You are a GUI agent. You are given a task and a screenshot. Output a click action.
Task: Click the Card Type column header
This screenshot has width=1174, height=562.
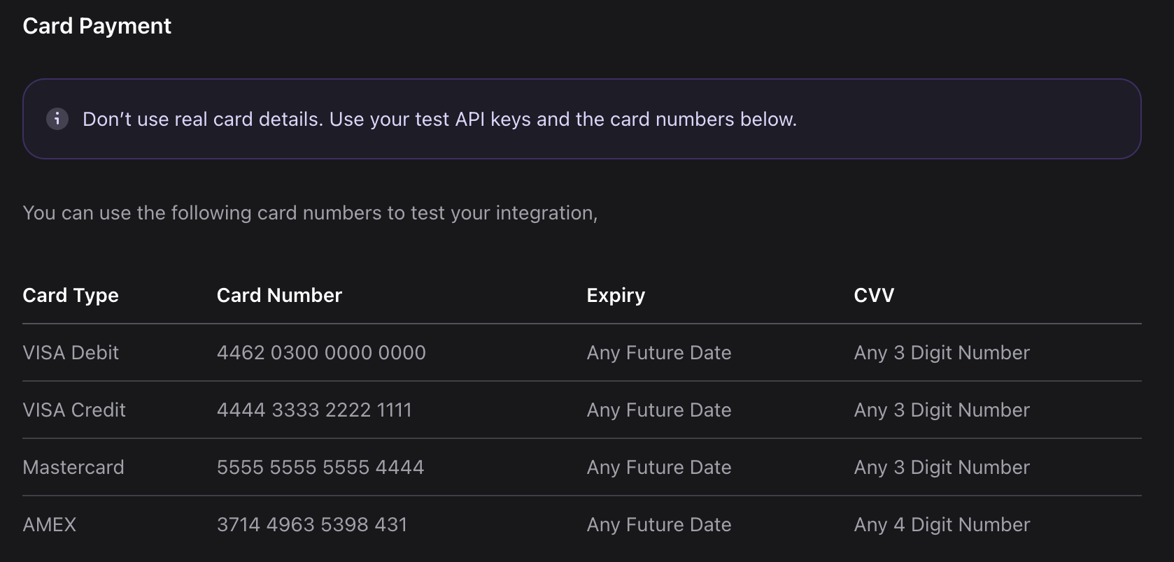(71, 296)
